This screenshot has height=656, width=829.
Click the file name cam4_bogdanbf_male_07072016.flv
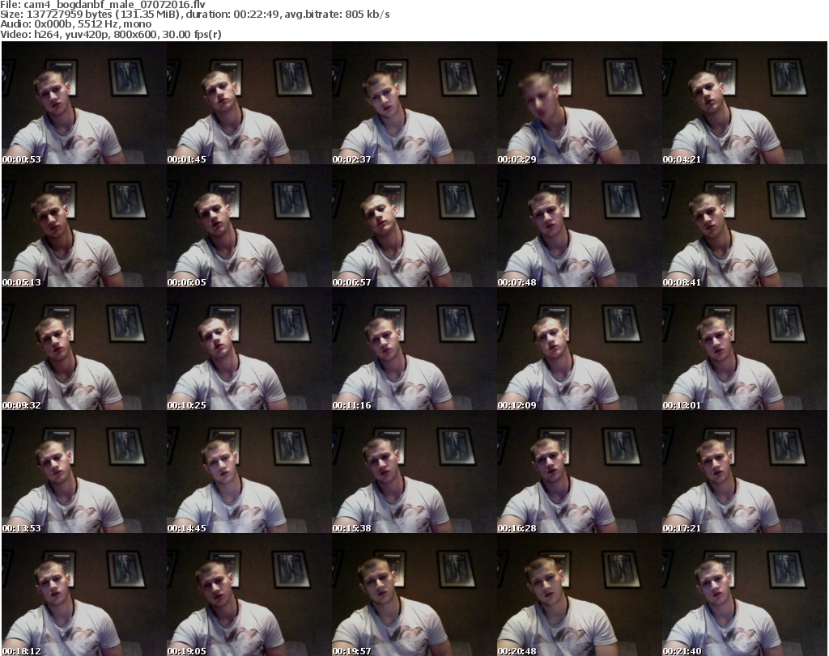click(115, 5)
